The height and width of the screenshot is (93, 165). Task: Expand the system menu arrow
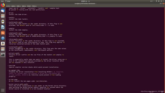[x=163, y=1]
